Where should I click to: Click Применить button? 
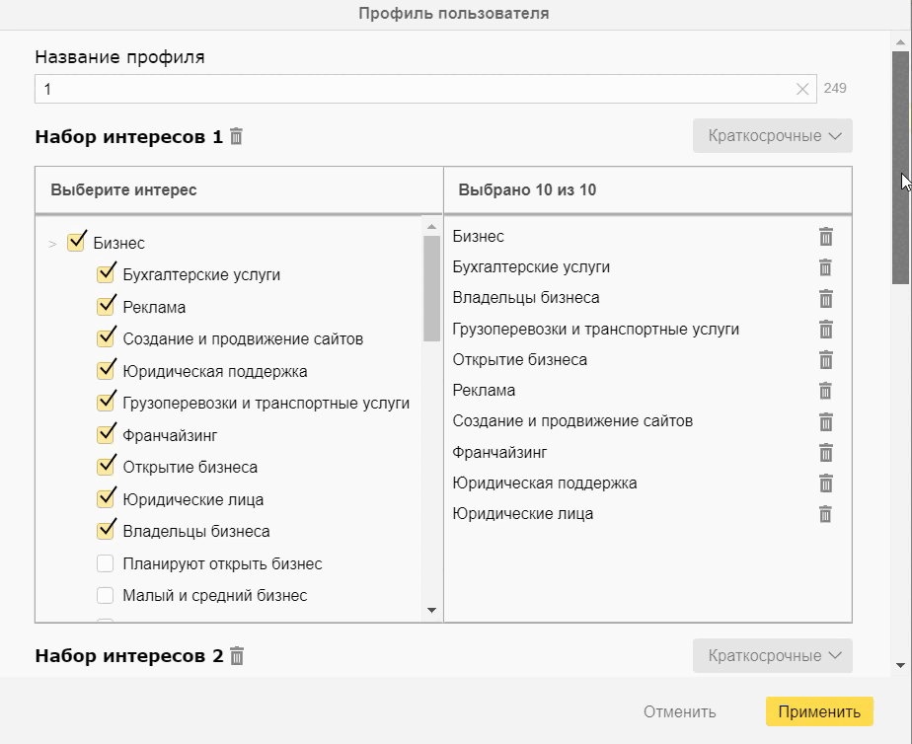[819, 711]
